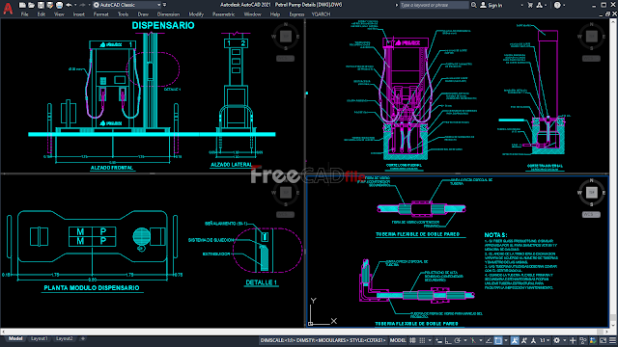Image resolution: width=618 pixels, height=347 pixels.
Task: Click the Redo arrow icon
Action: (x=82, y=5)
